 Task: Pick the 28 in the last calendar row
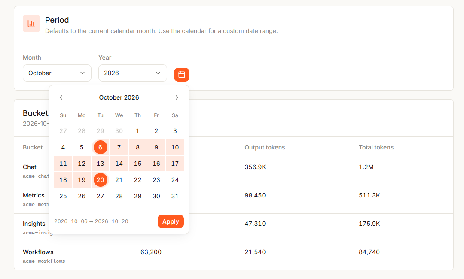[119, 196]
